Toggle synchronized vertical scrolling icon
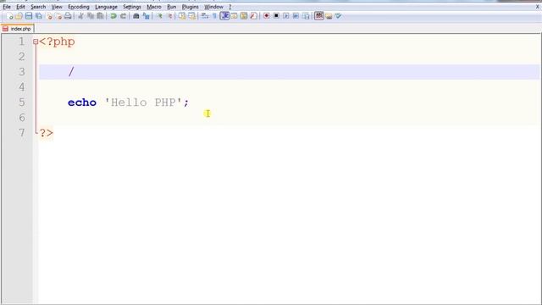This screenshot has width=542, height=305. pos(182,16)
